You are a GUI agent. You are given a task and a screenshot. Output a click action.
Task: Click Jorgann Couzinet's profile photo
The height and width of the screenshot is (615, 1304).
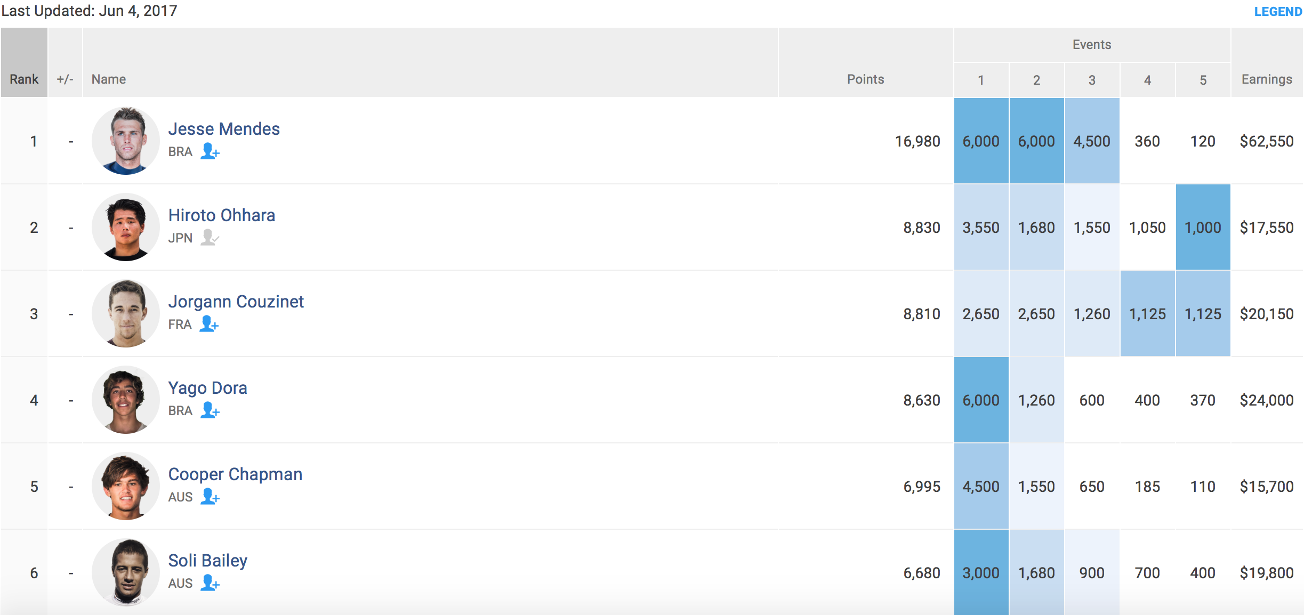click(126, 313)
